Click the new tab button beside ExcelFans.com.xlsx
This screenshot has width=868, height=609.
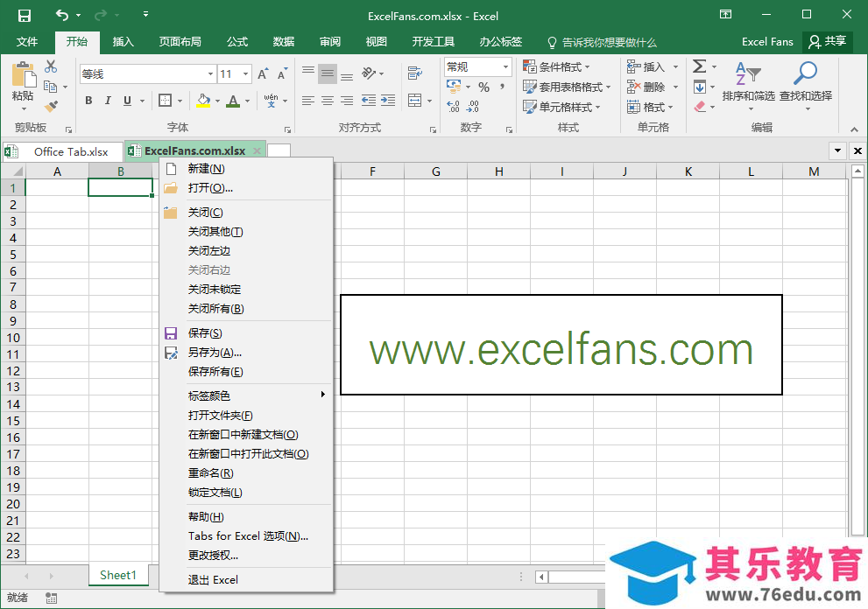click(x=279, y=150)
